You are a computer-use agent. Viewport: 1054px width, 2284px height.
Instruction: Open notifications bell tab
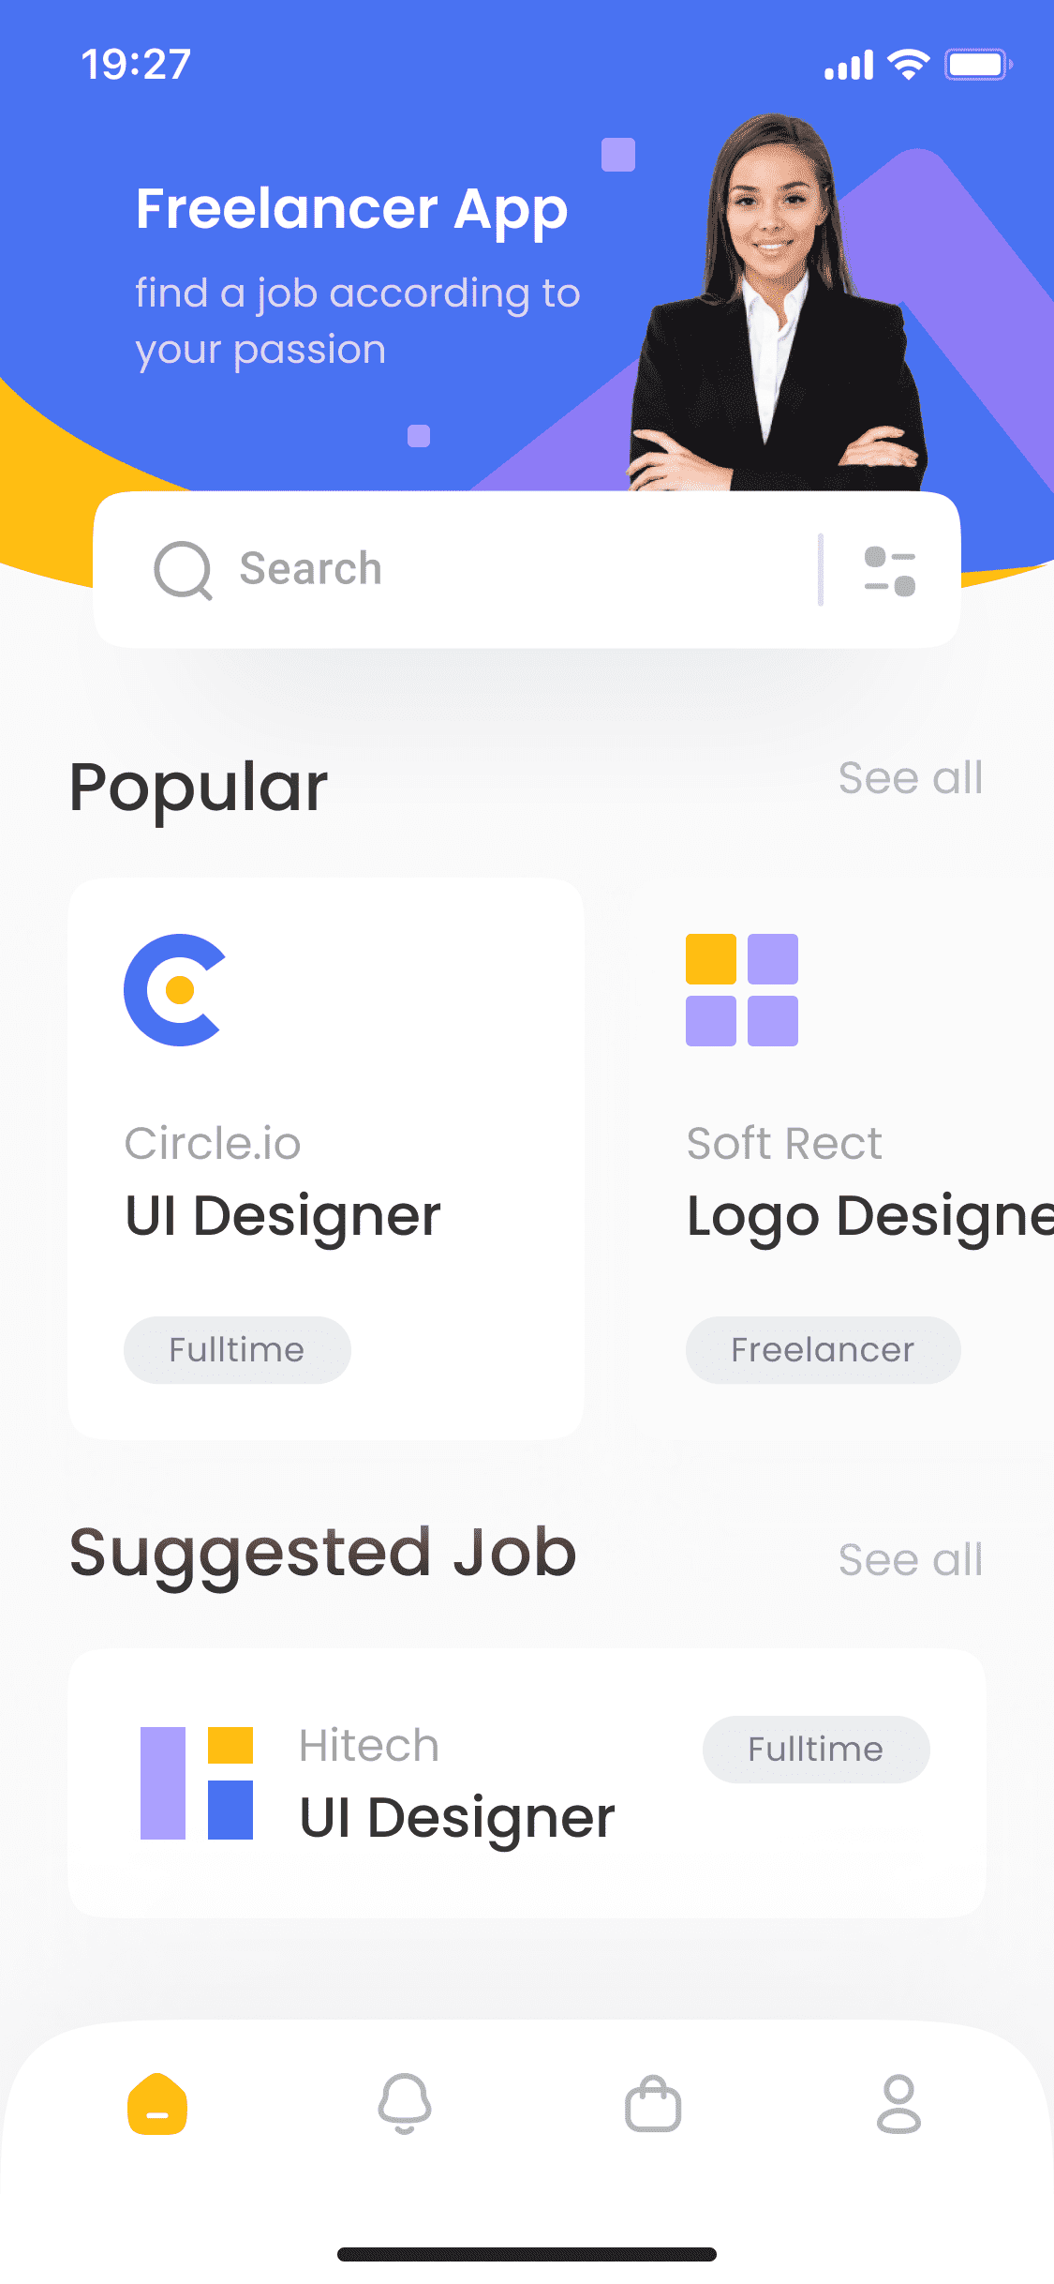(405, 2104)
